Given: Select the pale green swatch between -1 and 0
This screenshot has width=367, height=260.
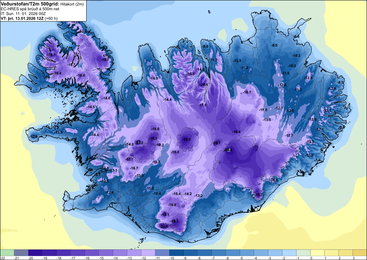Looking at the screenshot, I should pos(304,253).
